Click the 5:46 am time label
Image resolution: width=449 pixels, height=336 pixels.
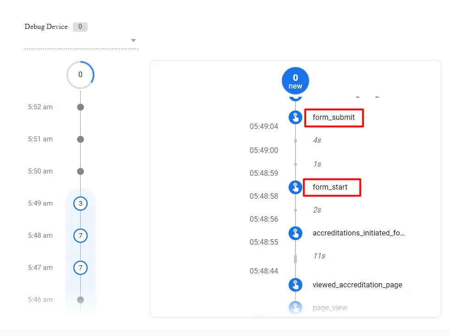point(40,300)
